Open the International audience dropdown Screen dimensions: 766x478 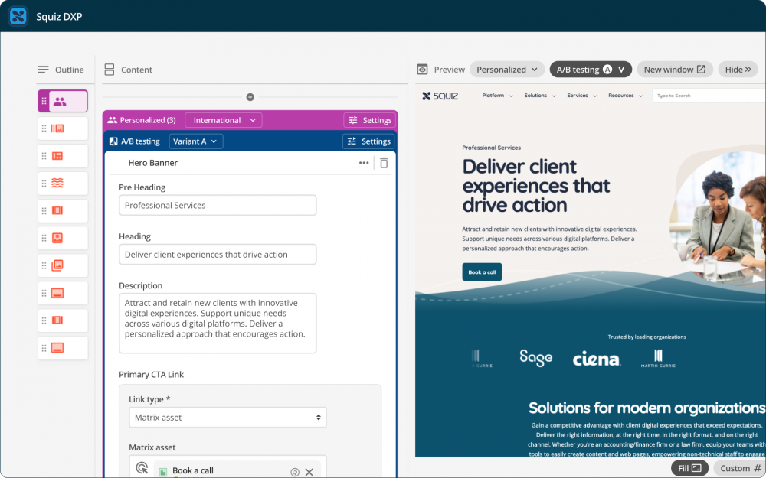point(223,120)
